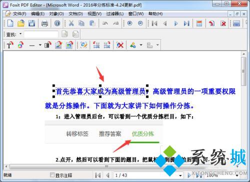Print the document using printer icon
The height and width of the screenshot is (182, 250).
44,24
